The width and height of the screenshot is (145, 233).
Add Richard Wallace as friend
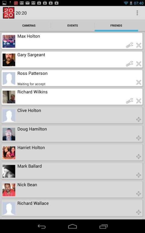click(x=138, y=212)
